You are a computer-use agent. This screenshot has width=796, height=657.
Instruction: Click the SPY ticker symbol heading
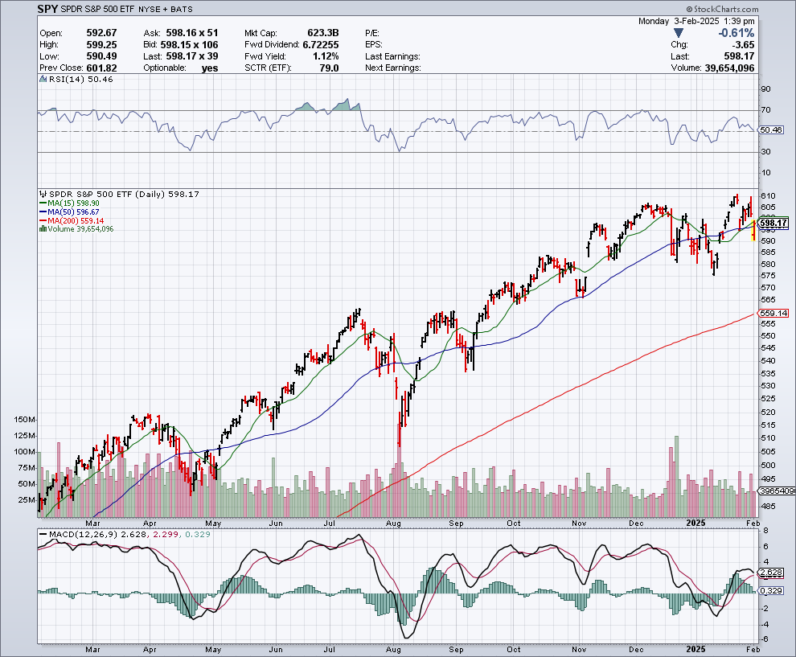tap(47, 9)
